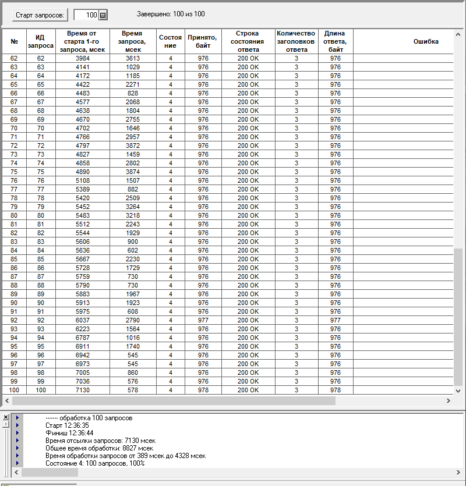Click Время запроса, мсек column header

point(133,41)
